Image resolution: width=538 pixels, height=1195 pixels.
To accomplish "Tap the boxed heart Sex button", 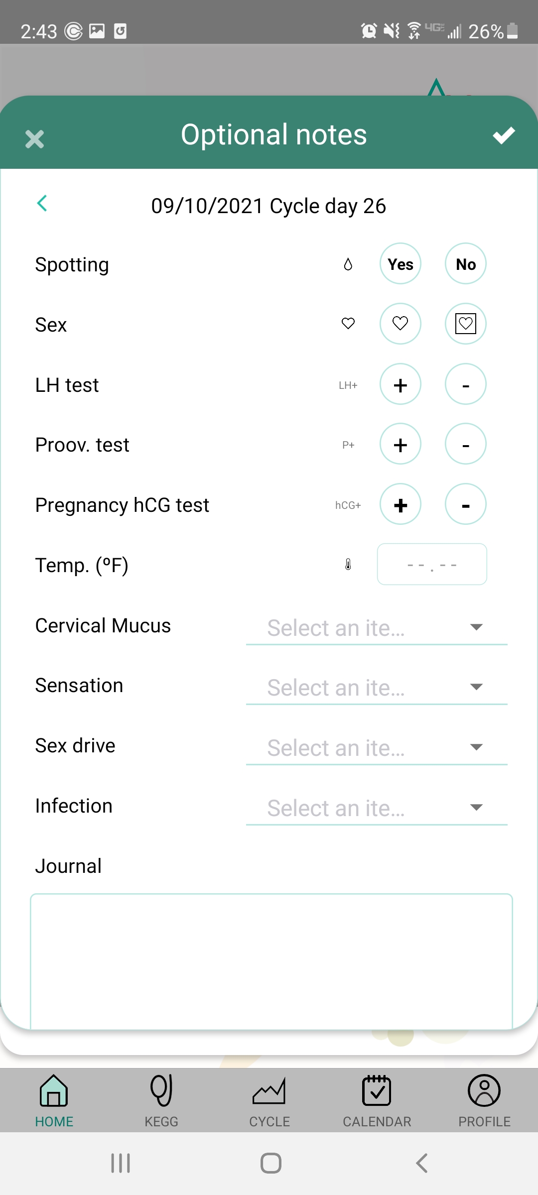I will [x=465, y=324].
